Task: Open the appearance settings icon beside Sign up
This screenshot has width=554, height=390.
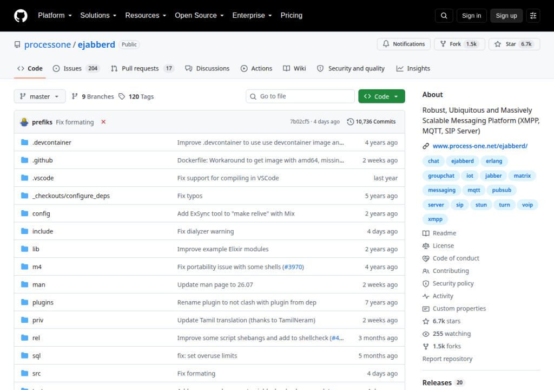Action: click(533, 16)
